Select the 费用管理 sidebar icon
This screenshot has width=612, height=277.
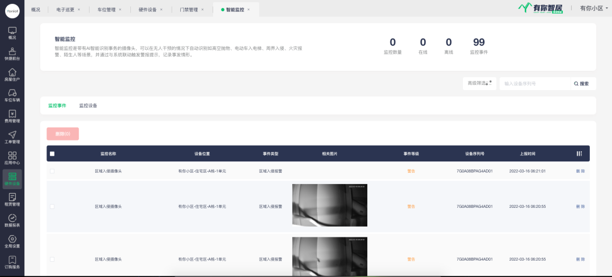12,116
